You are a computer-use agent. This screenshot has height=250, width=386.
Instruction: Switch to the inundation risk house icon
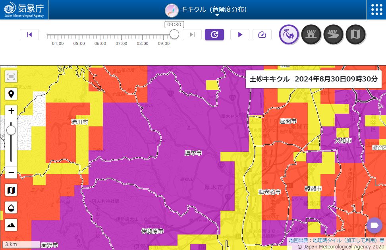[x=311, y=35]
